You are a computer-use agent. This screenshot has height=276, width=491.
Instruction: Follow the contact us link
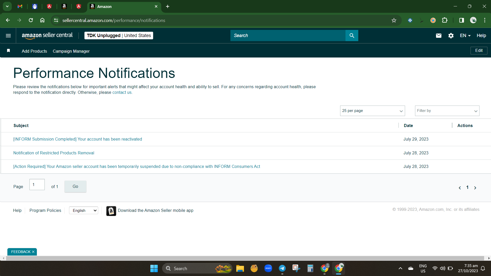(122, 93)
